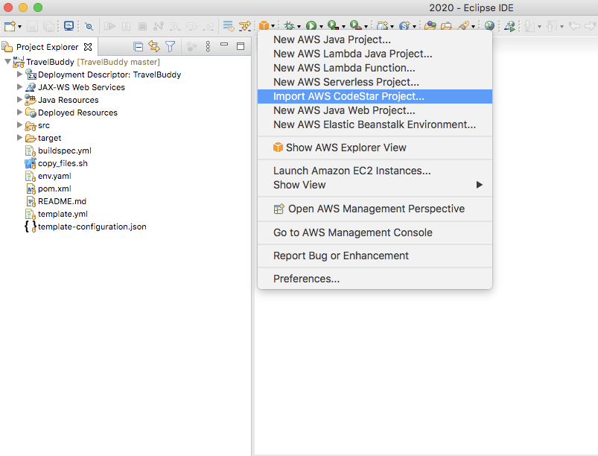This screenshot has width=598, height=456.
Task: Expand Deployment Descriptor: TravelBuddy
Action: click(19, 74)
